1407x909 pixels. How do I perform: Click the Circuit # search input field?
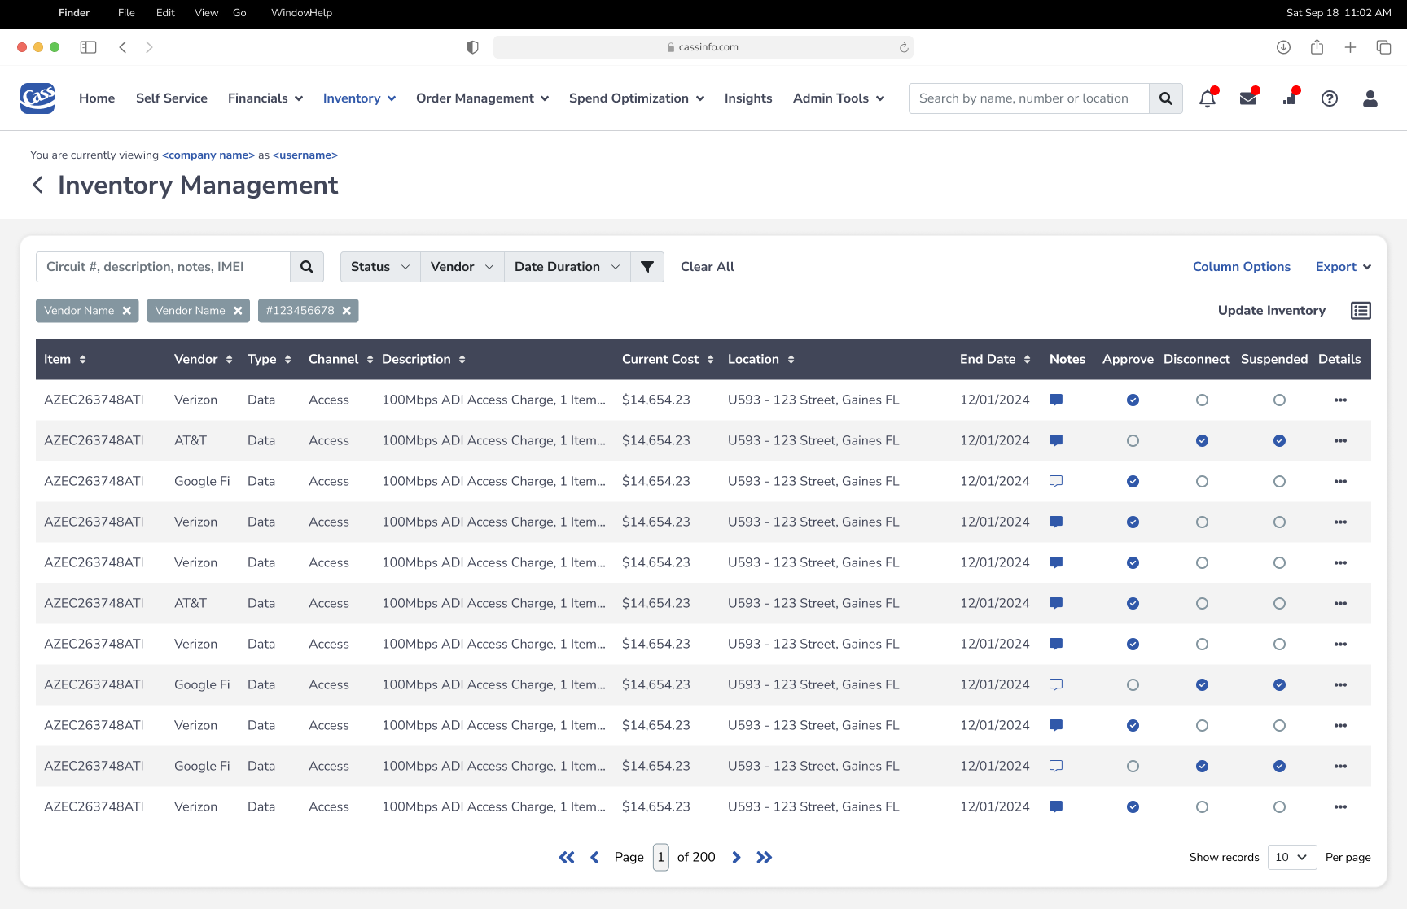pyautogui.click(x=163, y=267)
